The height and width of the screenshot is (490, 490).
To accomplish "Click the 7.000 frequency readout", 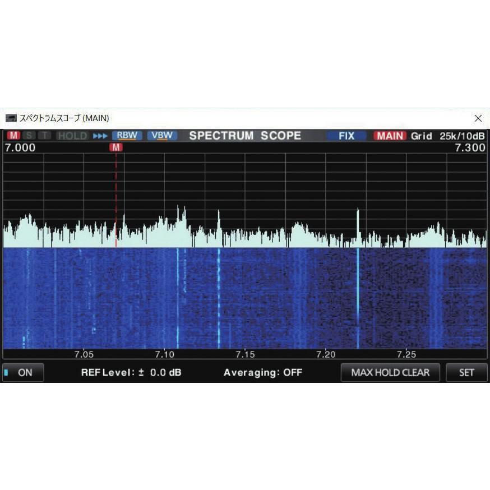I will [20, 147].
